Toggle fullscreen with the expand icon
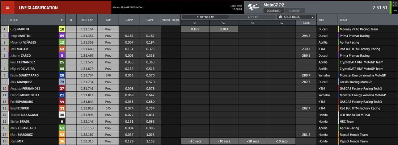 click(394, 5)
